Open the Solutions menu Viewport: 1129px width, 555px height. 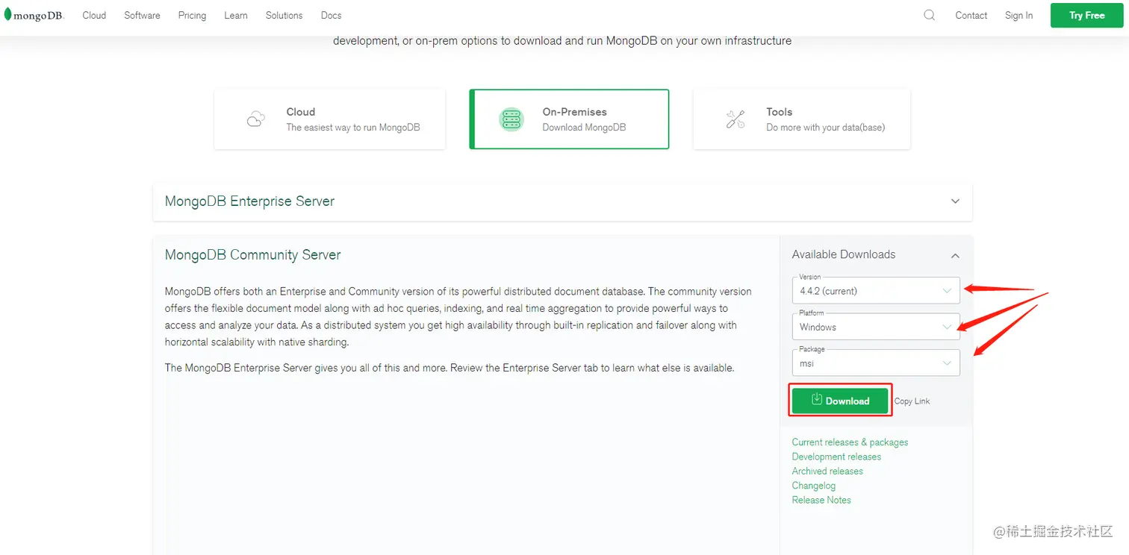[x=284, y=15]
